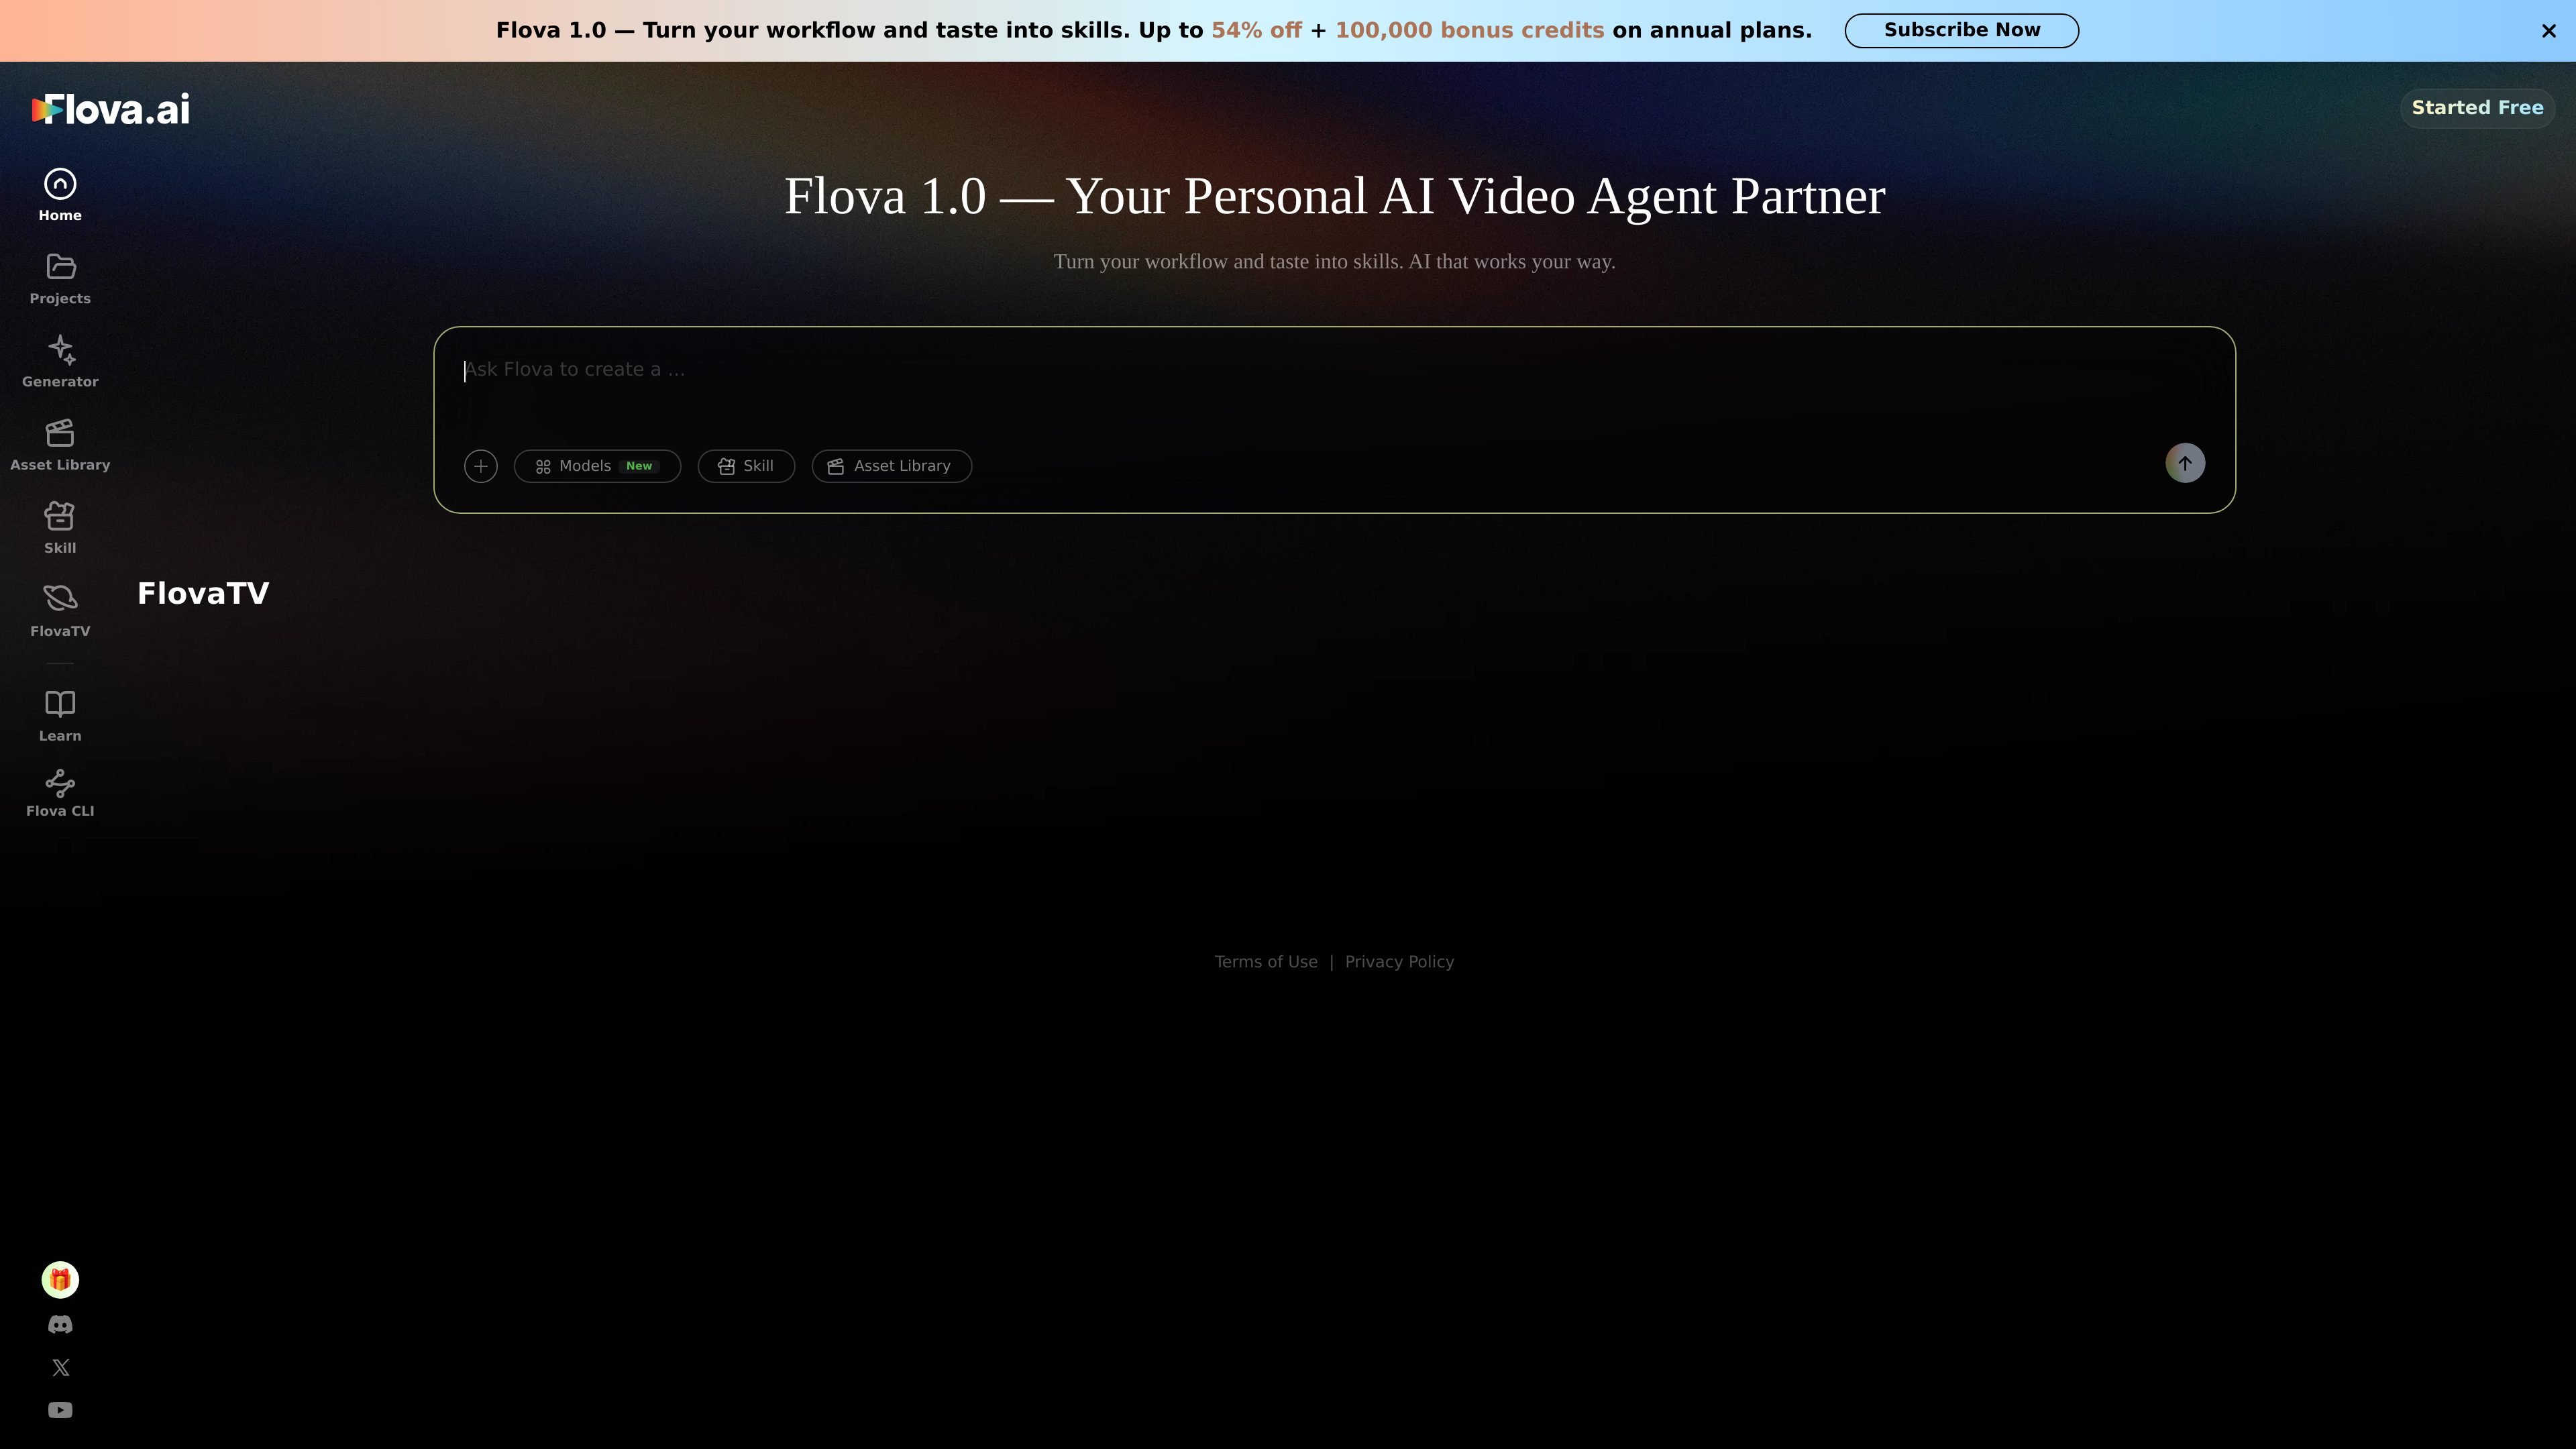Screen dimensions: 2576x1449
Task: Open the Terms of Use link
Action: click(1266, 962)
